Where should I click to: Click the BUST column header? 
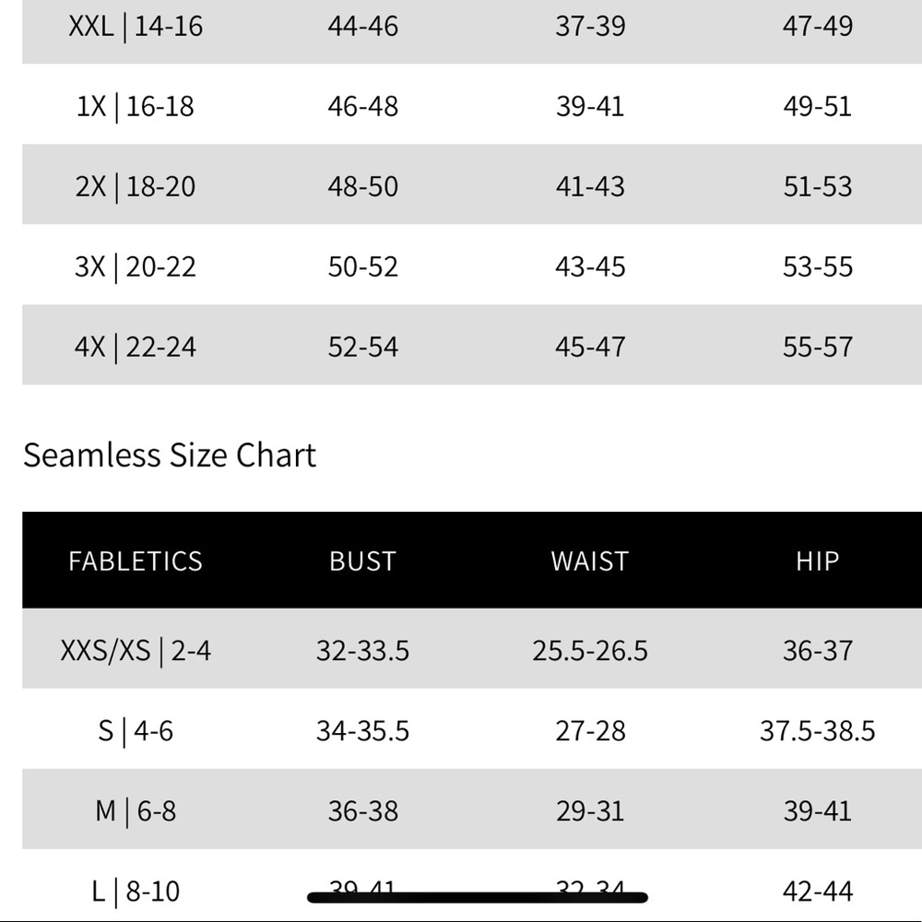pyautogui.click(x=362, y=561)
